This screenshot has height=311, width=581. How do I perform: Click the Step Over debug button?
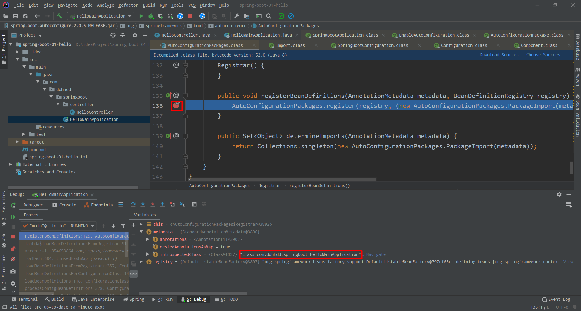(x=133, y=205)
